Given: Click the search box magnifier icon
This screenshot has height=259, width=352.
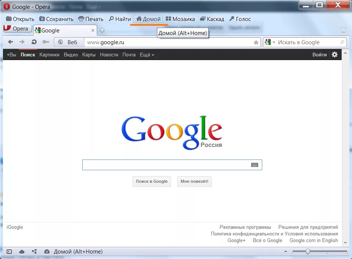Looking at the screenshot, I should (x=342, y=42).
